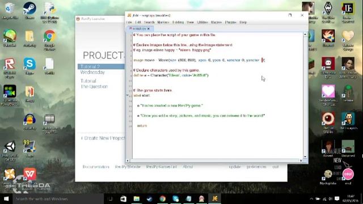Open the Documentation link in Ren'Py Launcher
This screenshot has width=363, height=204.
click(x=96, y=167)
